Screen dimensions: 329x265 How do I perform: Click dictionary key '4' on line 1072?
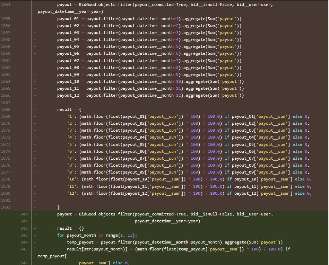(70, 137)
